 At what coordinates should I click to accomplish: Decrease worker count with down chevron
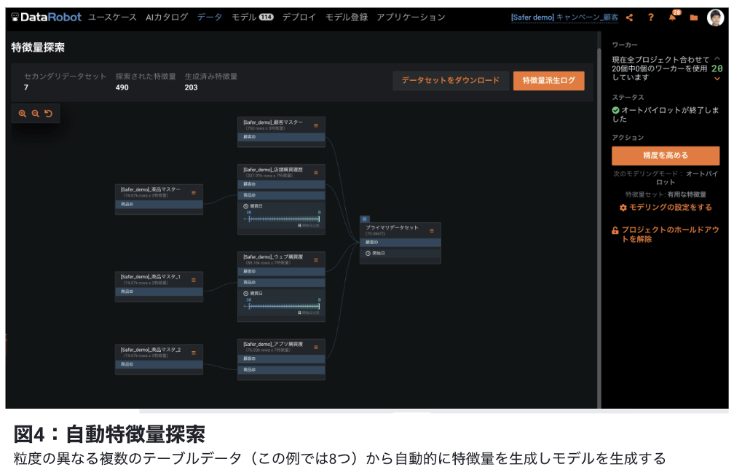[717, 79]
